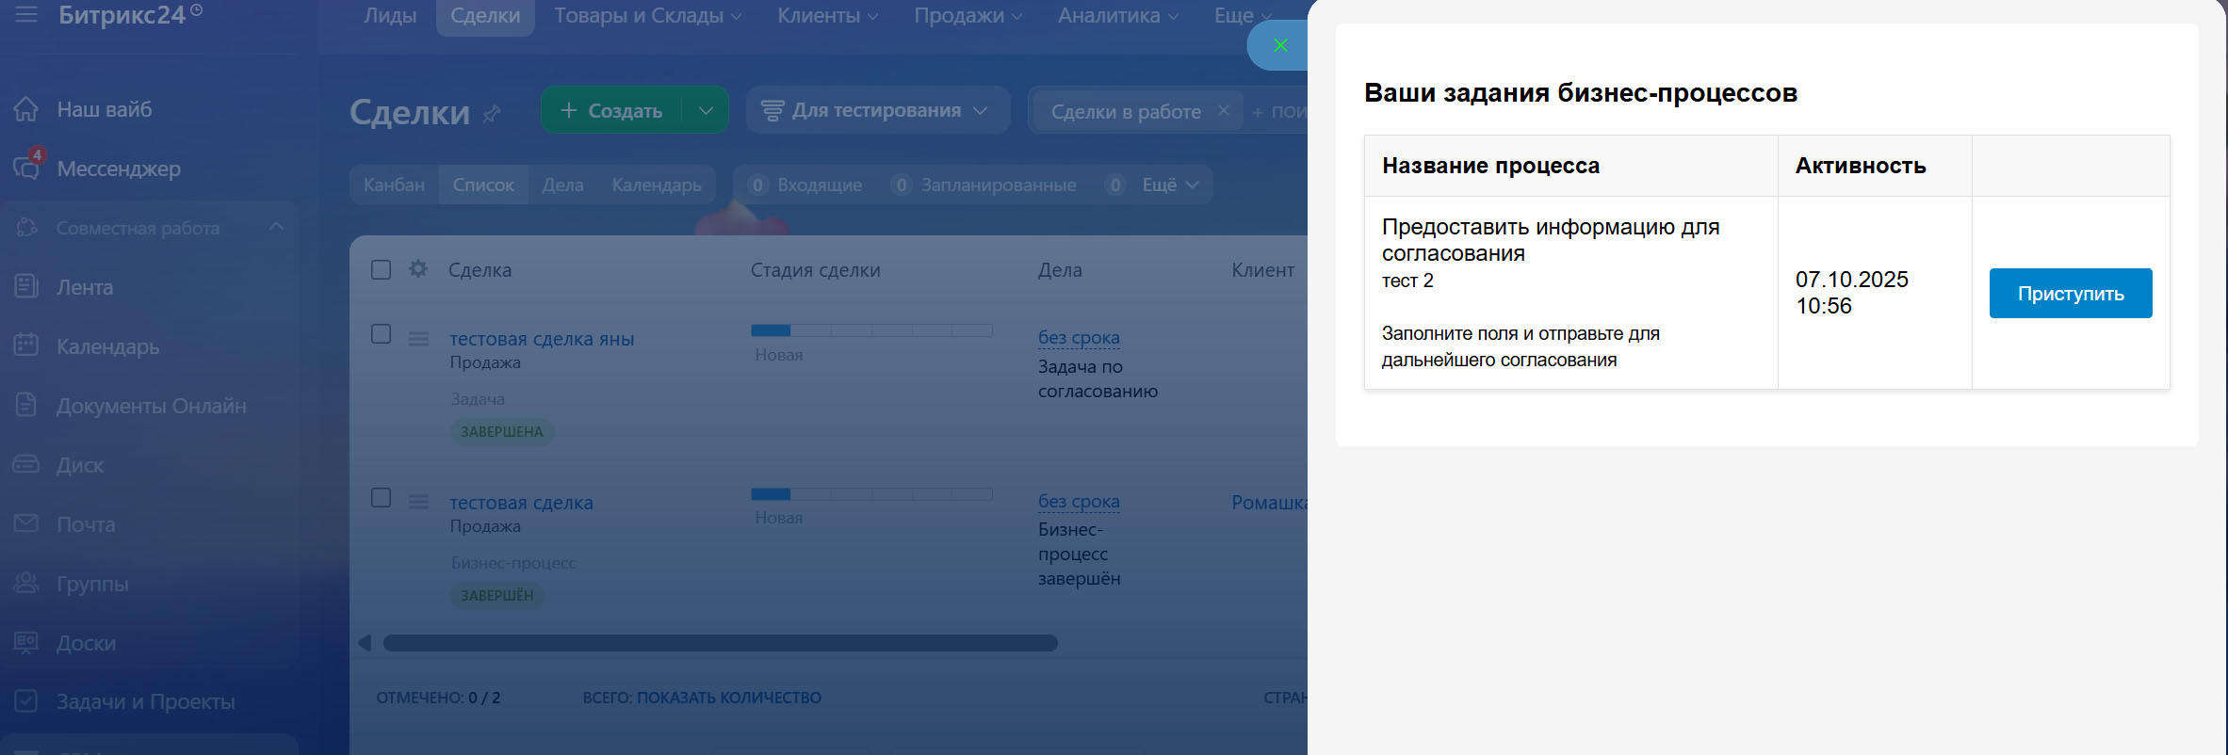2228x755 pixels.
Task: Click the pin icon beside Сделки title
Action: (492, 114)
